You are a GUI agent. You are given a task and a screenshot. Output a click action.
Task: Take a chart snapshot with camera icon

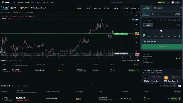tap(138, 12)
